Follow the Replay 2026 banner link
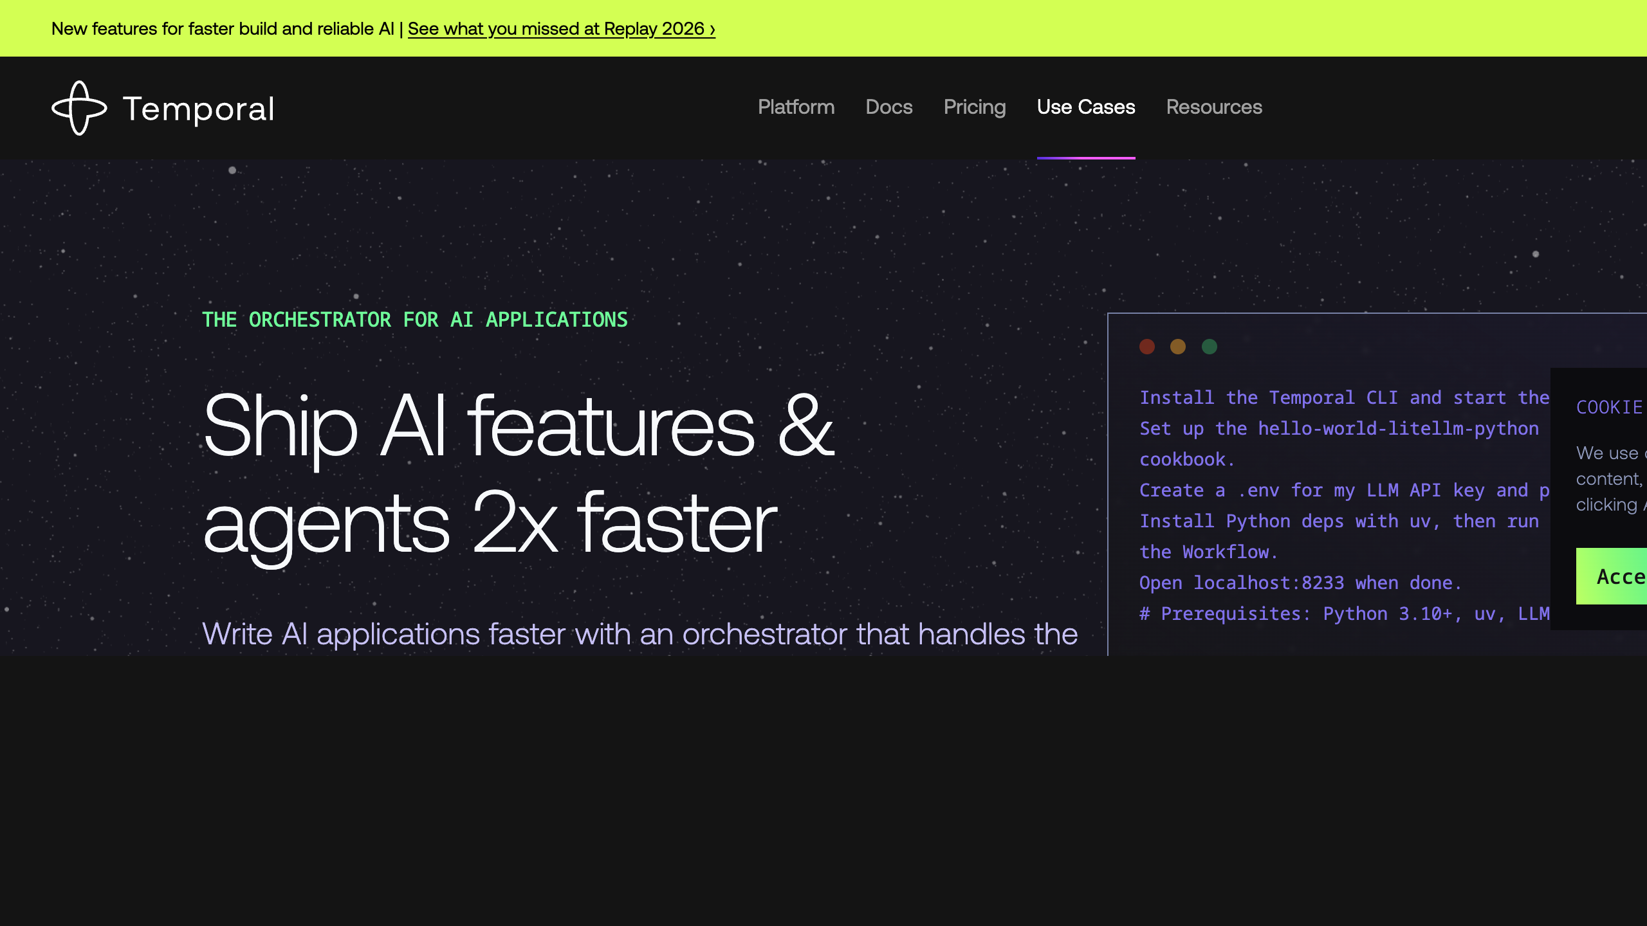This screenshot has width=1647, height=926. point(561,29)
